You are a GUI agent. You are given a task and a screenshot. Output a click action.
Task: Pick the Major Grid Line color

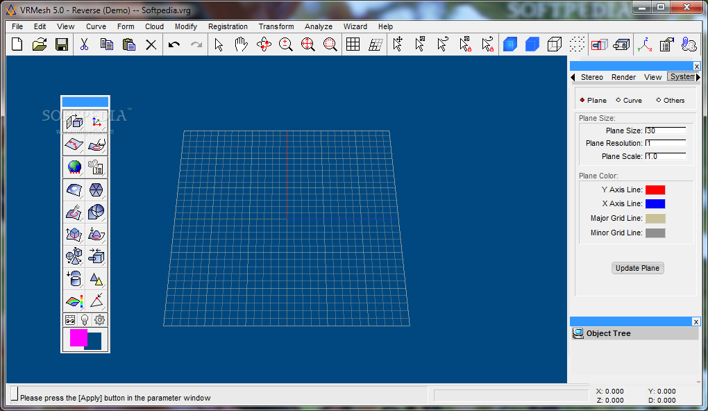[x=655, y=218]
